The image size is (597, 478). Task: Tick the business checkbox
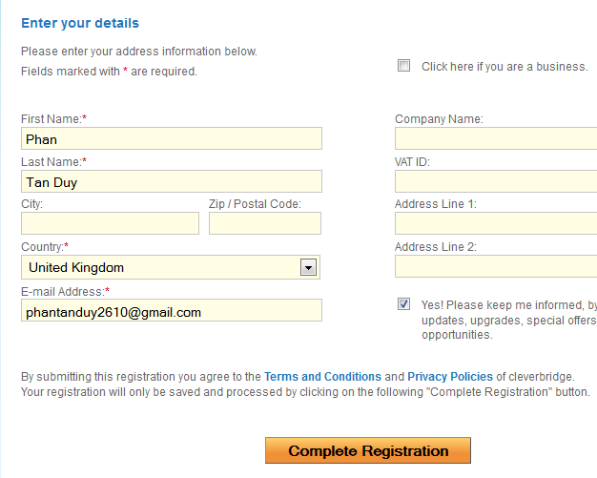(403, 66)
